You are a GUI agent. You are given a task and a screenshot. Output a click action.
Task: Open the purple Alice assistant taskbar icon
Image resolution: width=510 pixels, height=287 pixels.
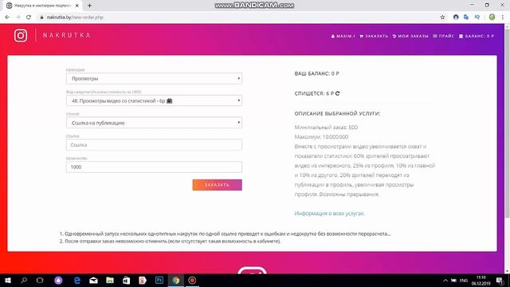point(58,280)
